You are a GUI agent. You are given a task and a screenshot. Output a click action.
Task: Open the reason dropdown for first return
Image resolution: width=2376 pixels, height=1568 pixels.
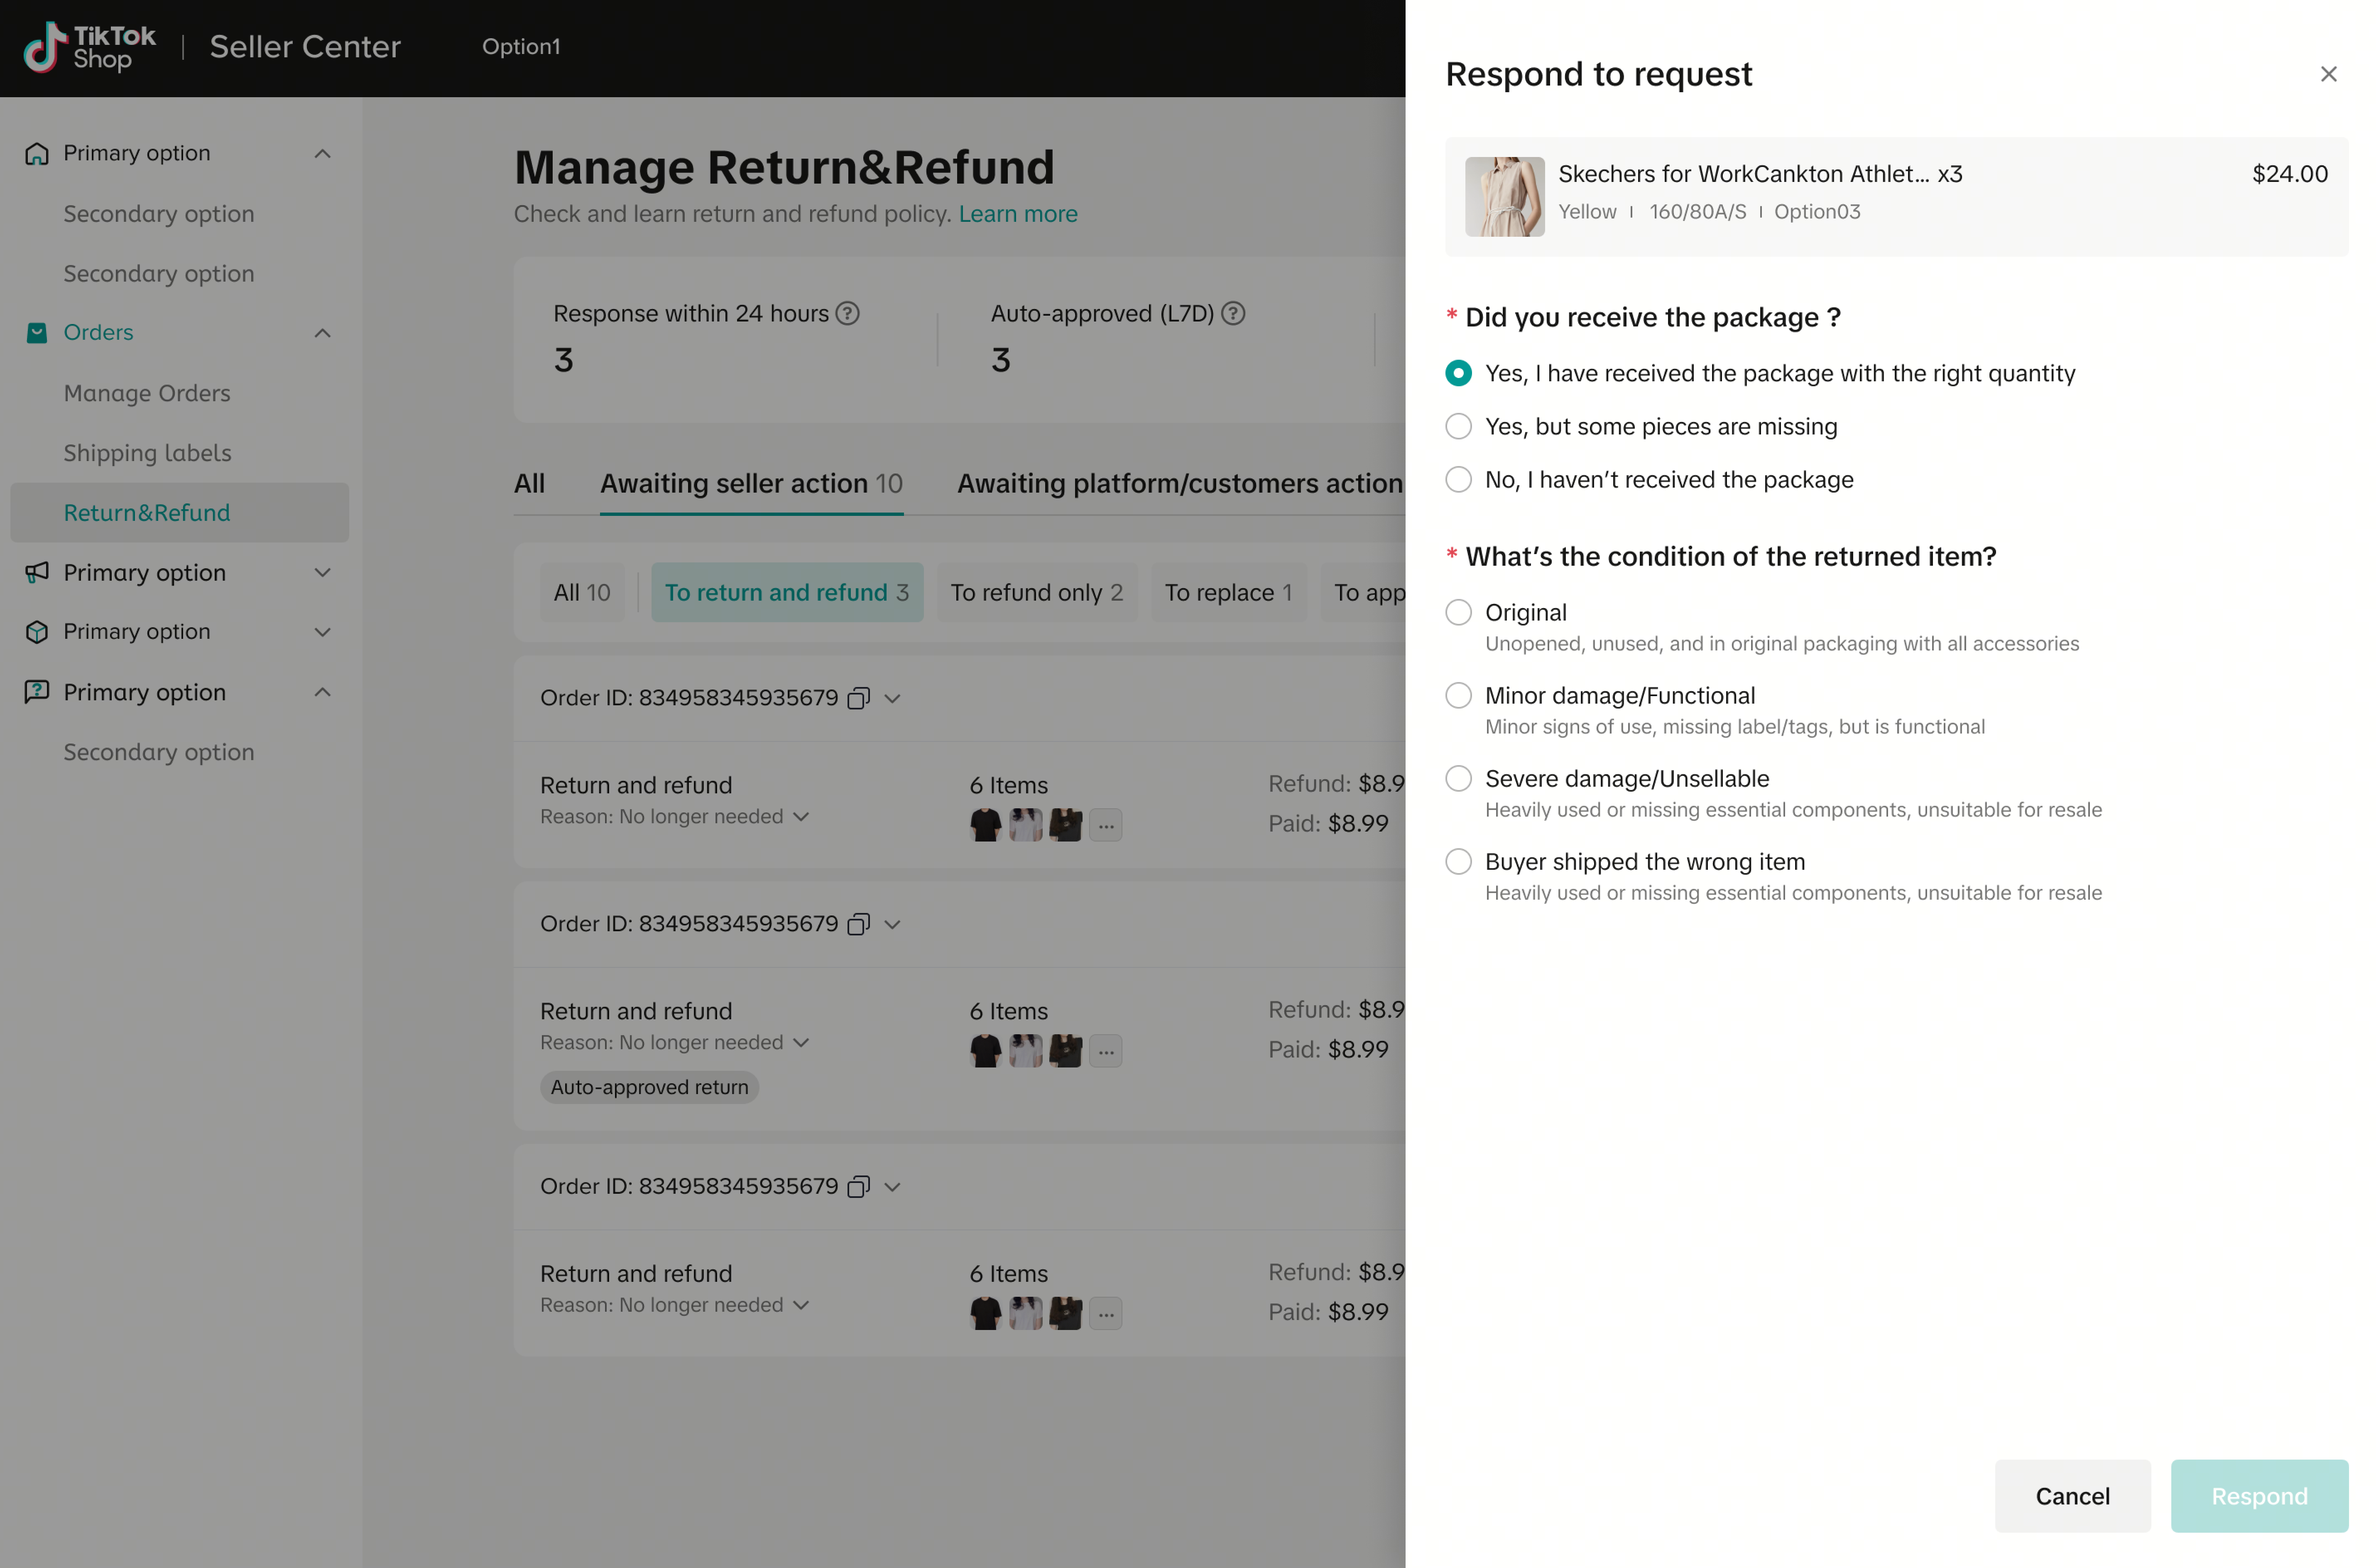(801, 817)
